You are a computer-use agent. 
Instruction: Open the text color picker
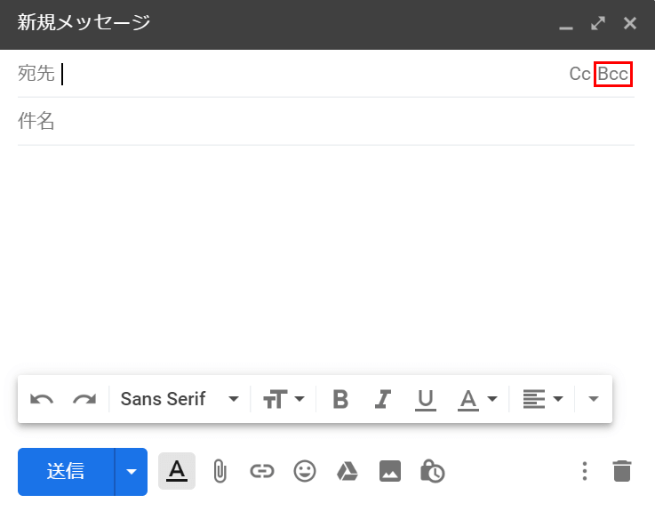click(x=477, y=399)
